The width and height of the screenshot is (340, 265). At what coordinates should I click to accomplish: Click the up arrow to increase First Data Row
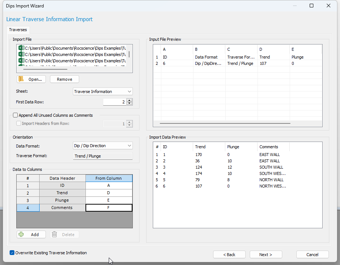(129, 100)
